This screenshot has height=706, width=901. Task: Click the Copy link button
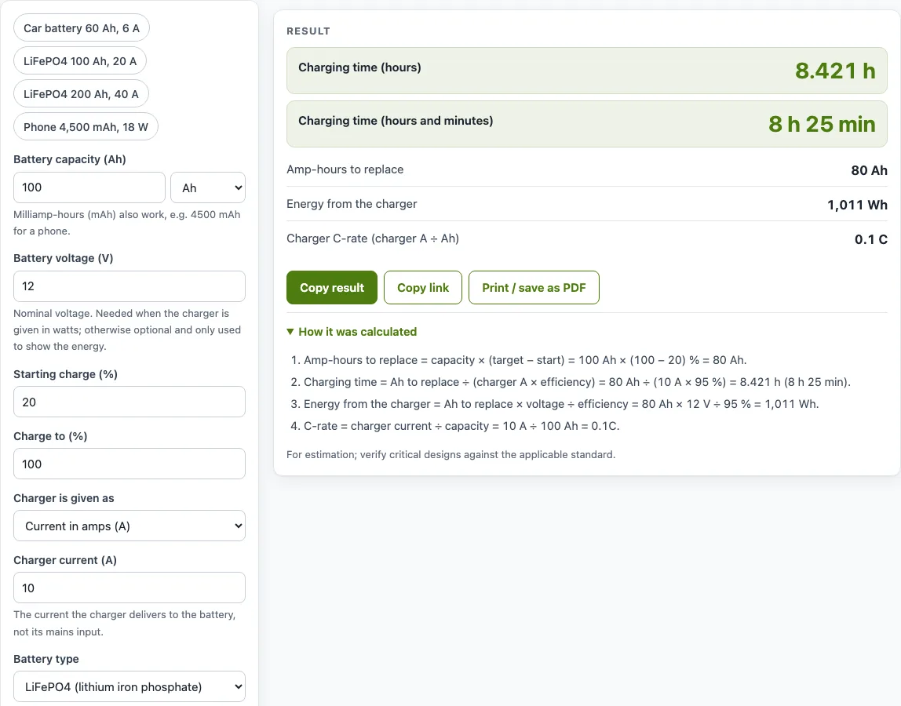point(423,288)
